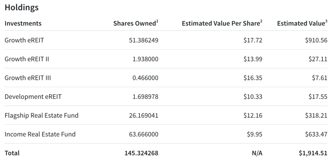Click the $9.95 per share value
This screenshot has height=167, width=334.
255,134
